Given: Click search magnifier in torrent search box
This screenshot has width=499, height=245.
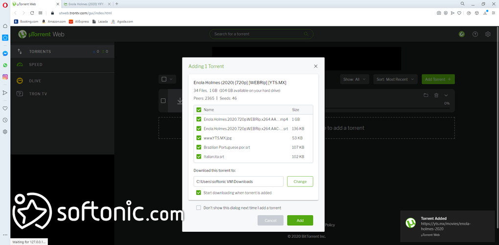Looking at the screenshot, I should point(306,34).
